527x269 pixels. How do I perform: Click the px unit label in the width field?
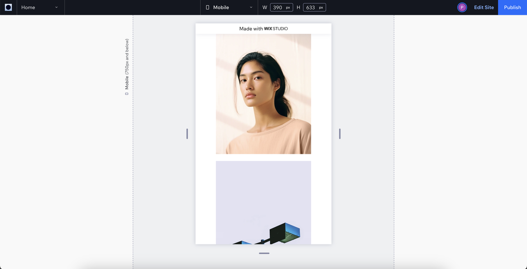289,7
